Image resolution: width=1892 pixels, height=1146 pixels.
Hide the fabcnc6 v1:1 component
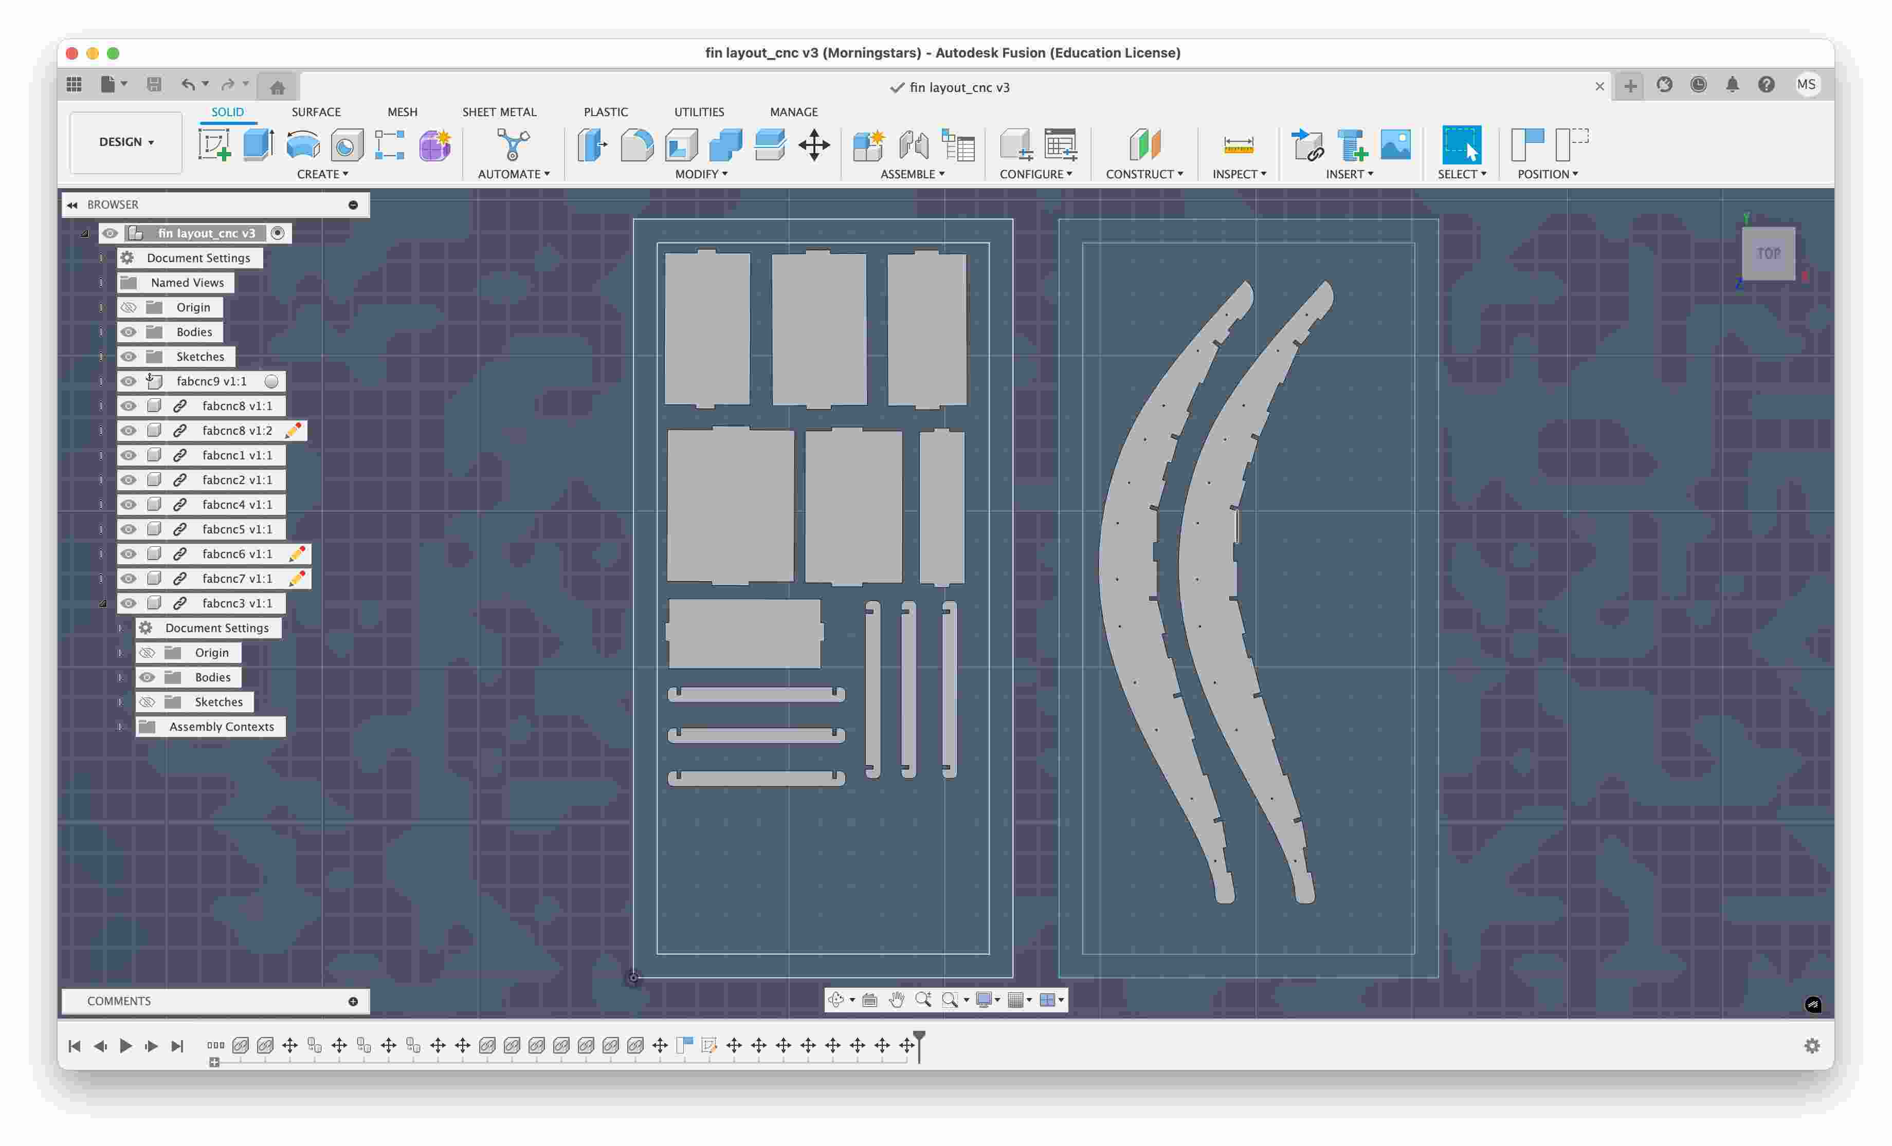click(x=128, y=553)
